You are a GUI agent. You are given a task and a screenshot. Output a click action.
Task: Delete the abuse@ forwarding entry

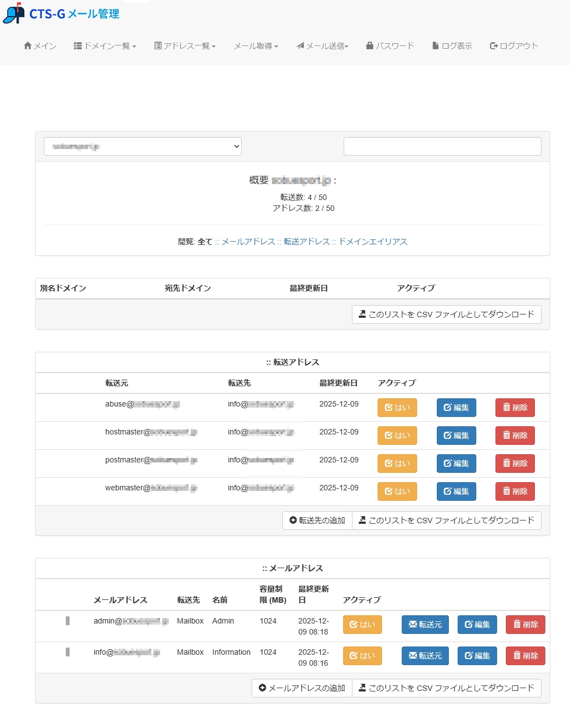515,408
